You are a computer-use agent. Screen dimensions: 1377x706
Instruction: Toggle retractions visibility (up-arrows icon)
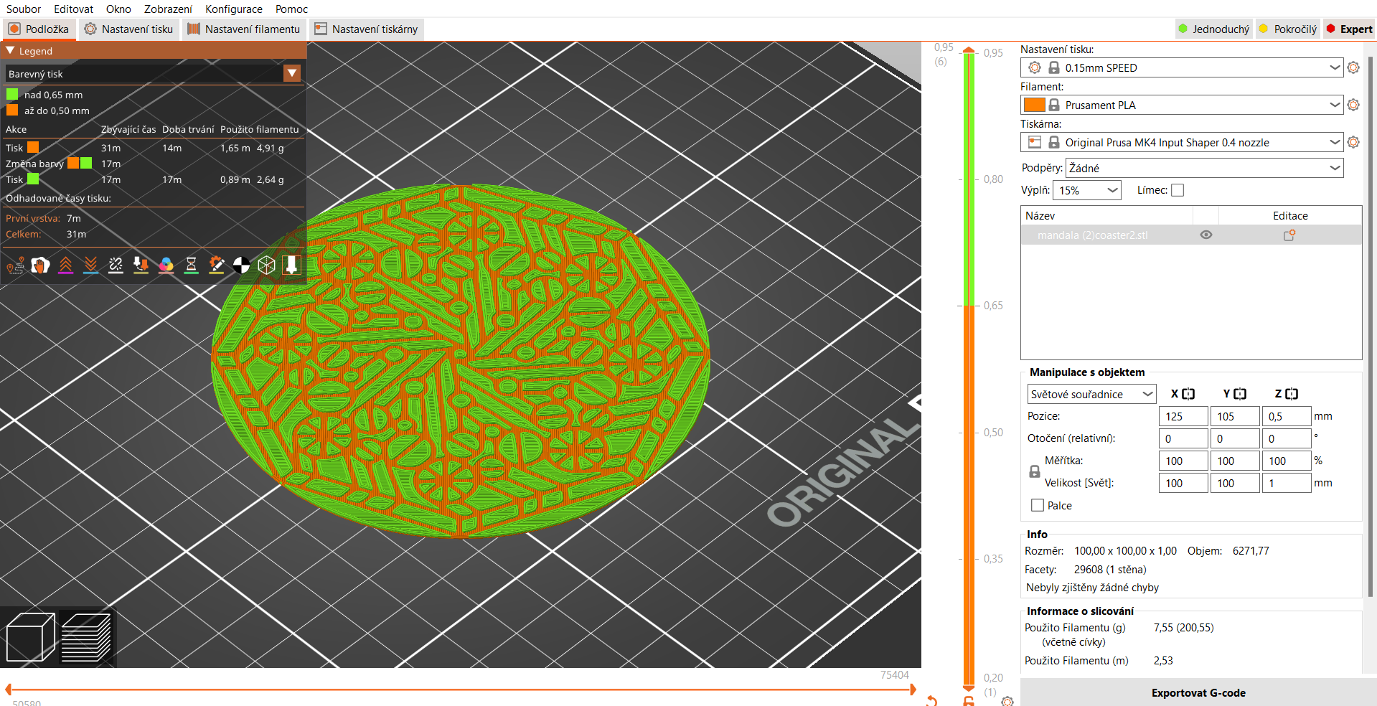pos(65,265)
